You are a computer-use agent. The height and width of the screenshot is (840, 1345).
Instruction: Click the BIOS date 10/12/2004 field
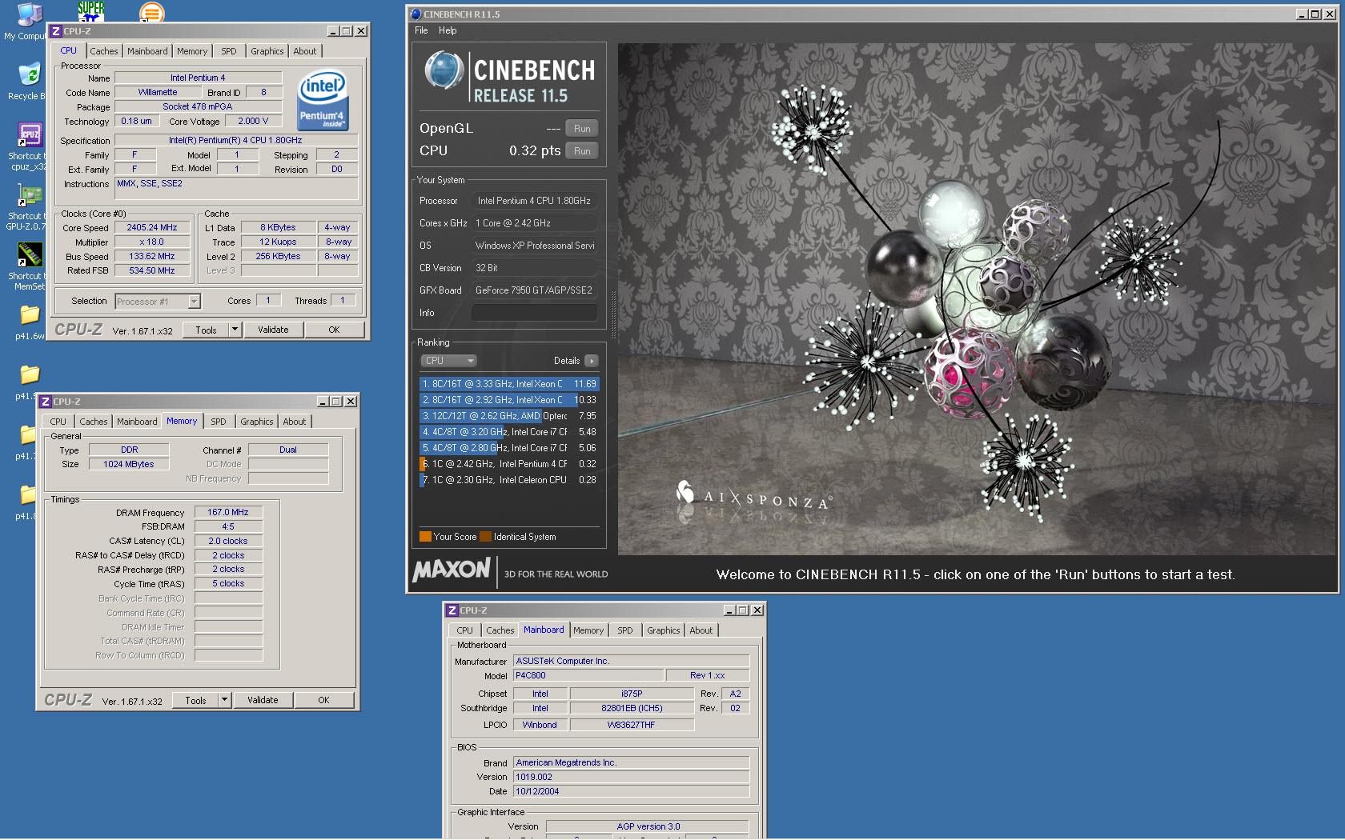631,791
